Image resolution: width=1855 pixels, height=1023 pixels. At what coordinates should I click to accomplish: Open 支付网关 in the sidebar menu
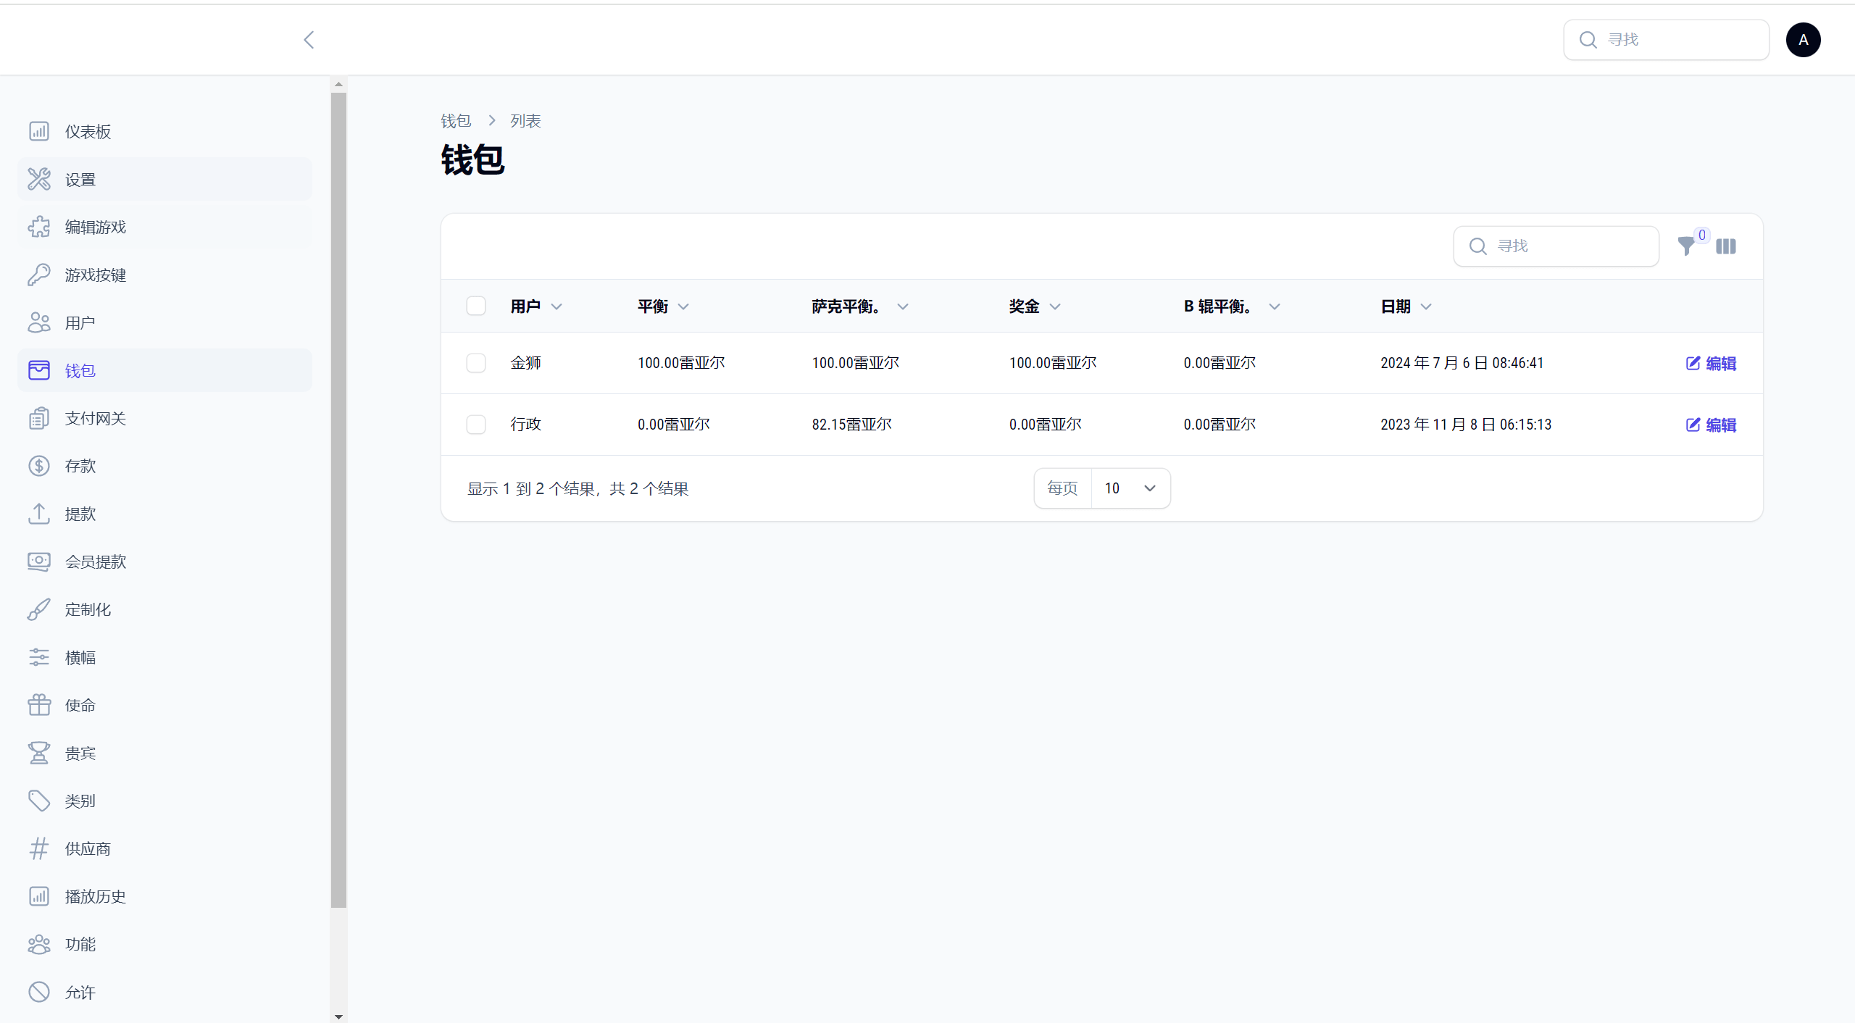coord(95,418)
